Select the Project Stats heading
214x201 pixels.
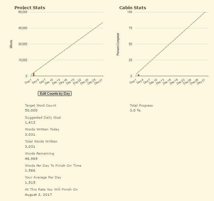point(30,8)
